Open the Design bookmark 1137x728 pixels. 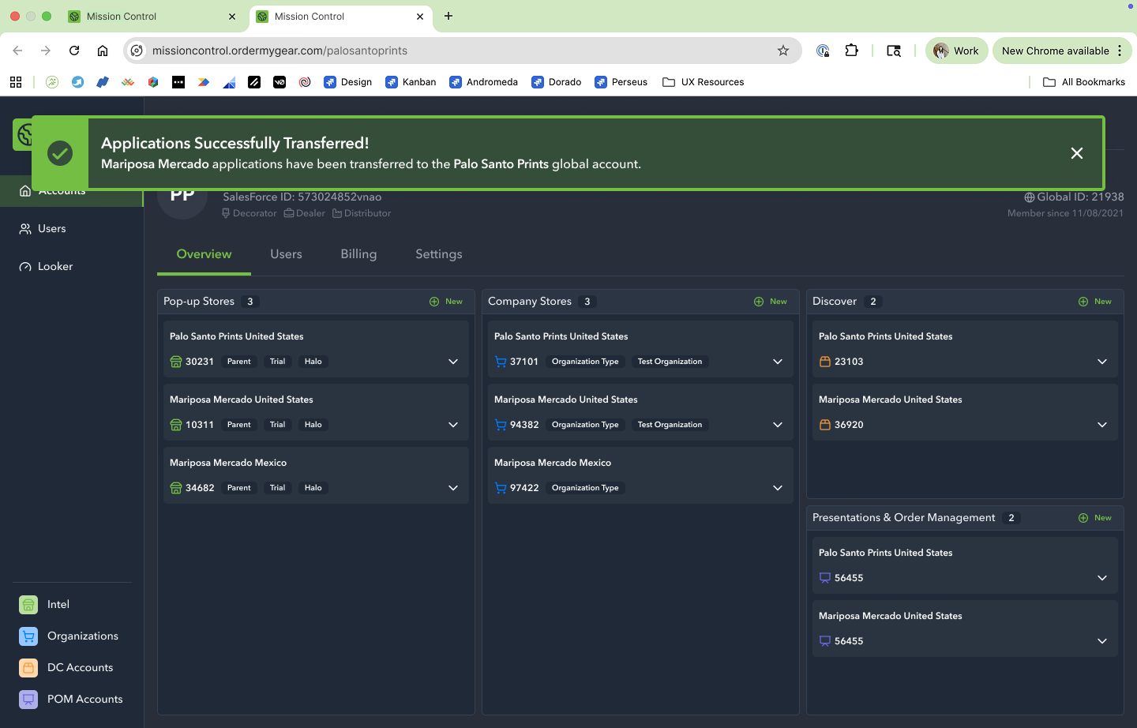click(x=347, y=82)
